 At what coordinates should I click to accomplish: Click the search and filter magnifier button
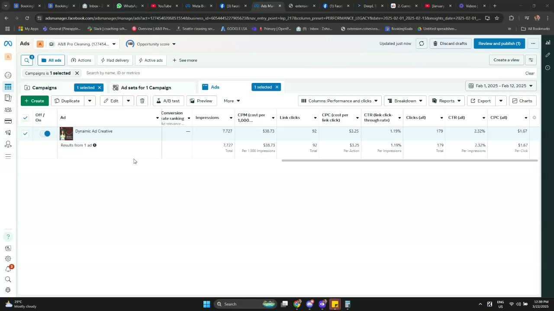pos(27,60)
